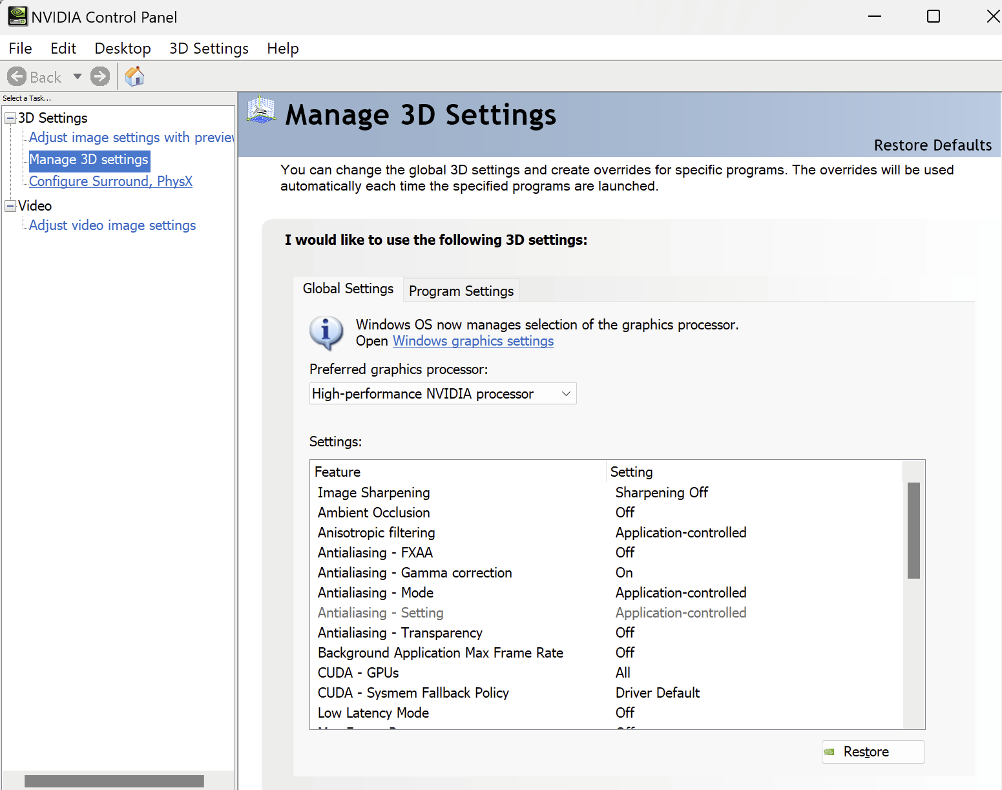This screenshot has width=1002, height=790.
Task: Open the 3D Settings menu
Action: coord(209,48)
